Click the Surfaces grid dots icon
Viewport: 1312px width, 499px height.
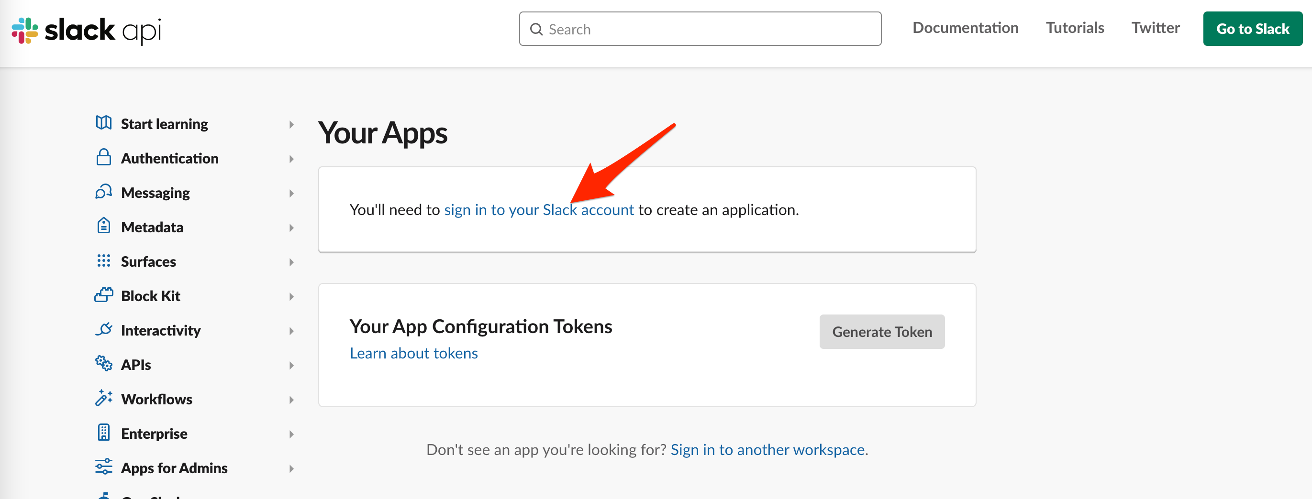pyautogui.click(x=103, y=261)
